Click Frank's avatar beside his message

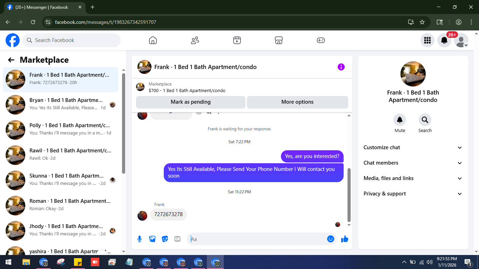pyautogui.click(x=142, y=215)
